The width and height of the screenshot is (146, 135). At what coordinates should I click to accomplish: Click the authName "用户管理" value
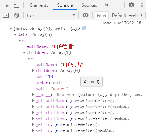tap(63, 46)
